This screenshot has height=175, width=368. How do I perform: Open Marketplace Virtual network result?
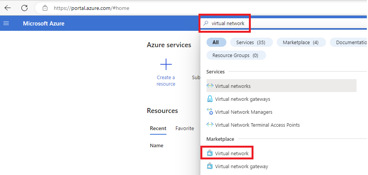click(232, 153)
